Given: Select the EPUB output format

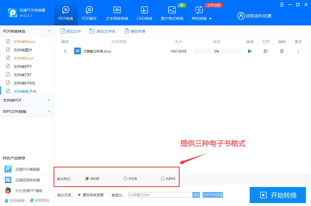Looking at the screenshot, I should tap(125, 178).
